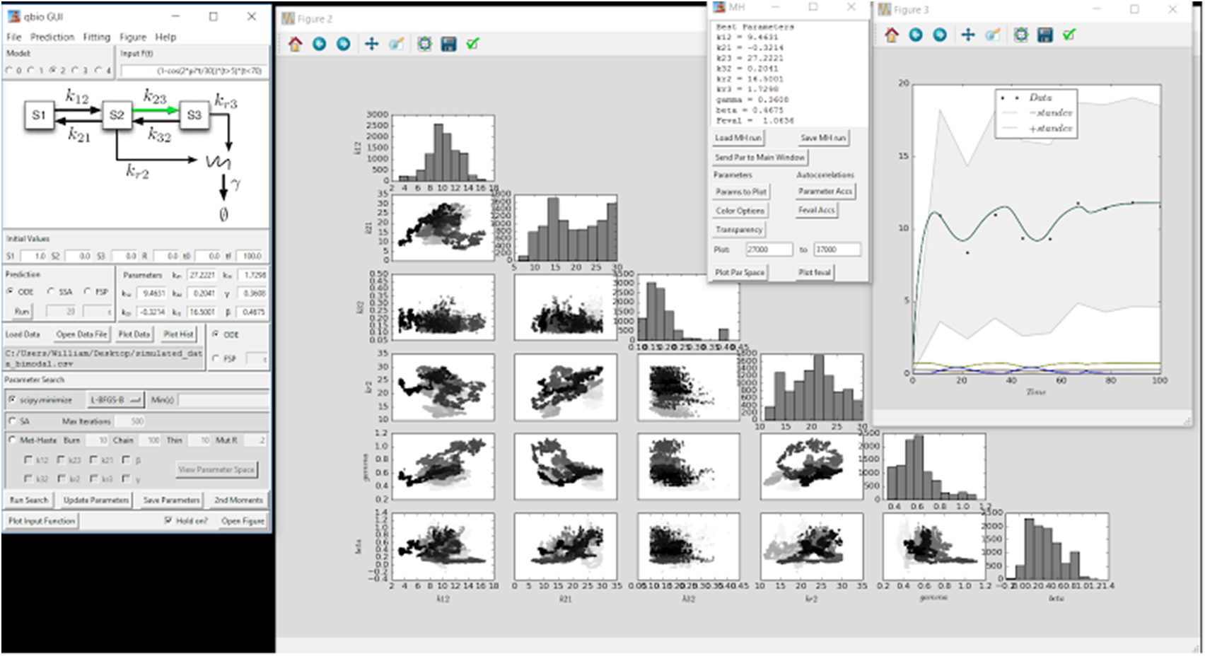
Task: Click the Plot start field showing 27000
Action: pos(769,250)
